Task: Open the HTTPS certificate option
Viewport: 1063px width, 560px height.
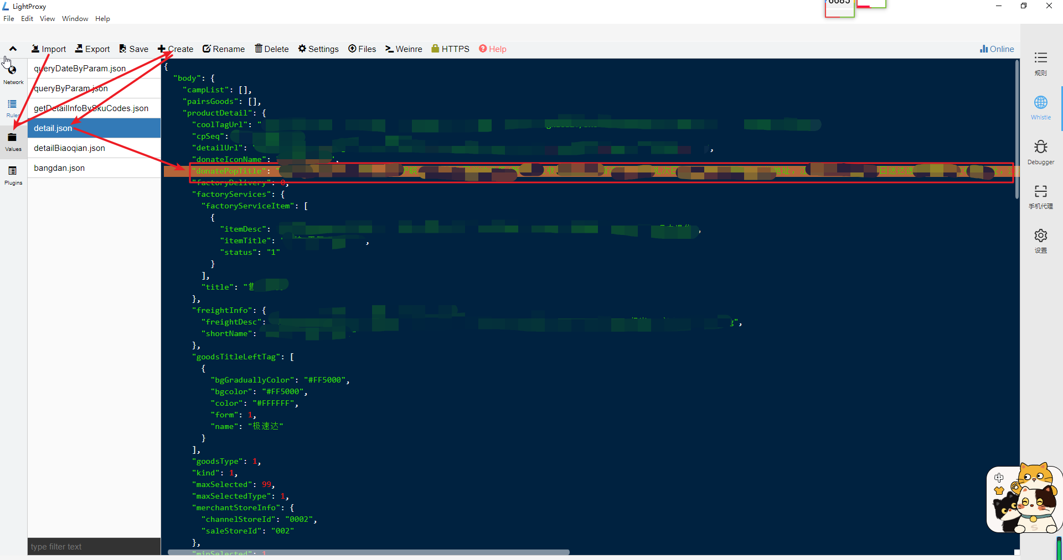Action: point(450,49)
